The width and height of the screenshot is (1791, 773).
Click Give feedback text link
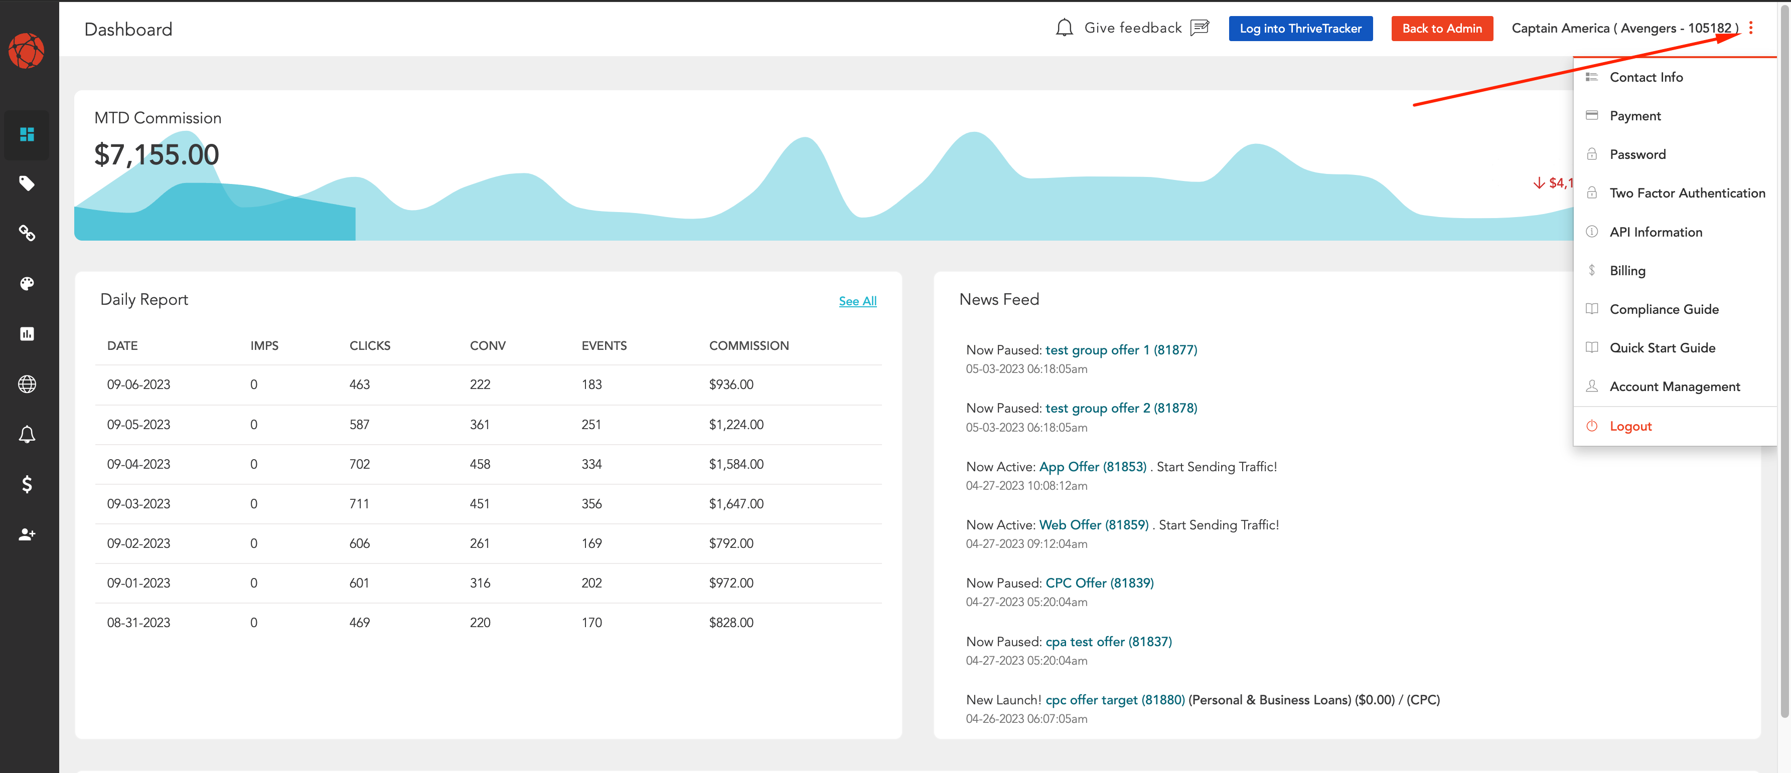point(1133,28)
